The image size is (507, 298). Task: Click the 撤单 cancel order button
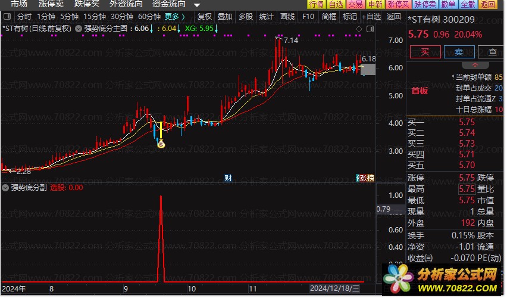pyautogui.click(x=448, y=4)
